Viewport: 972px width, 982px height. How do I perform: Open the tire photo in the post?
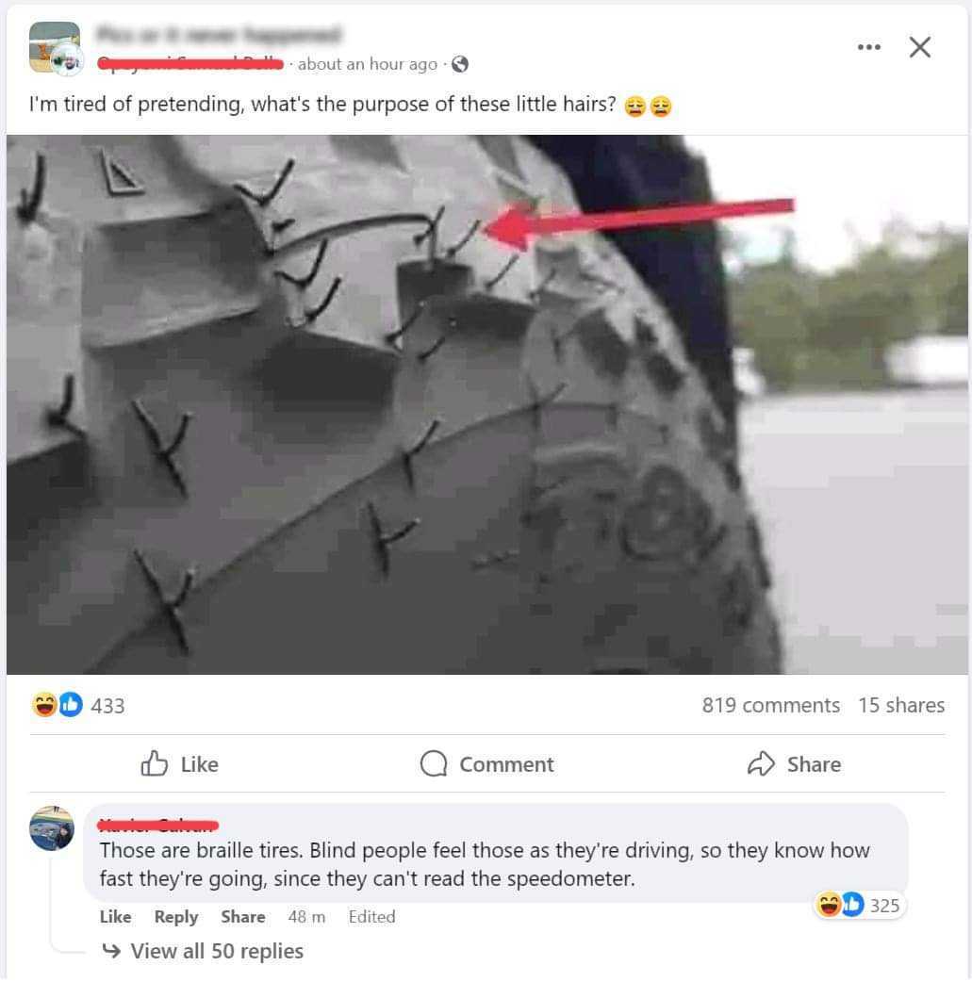pos(486,404)
